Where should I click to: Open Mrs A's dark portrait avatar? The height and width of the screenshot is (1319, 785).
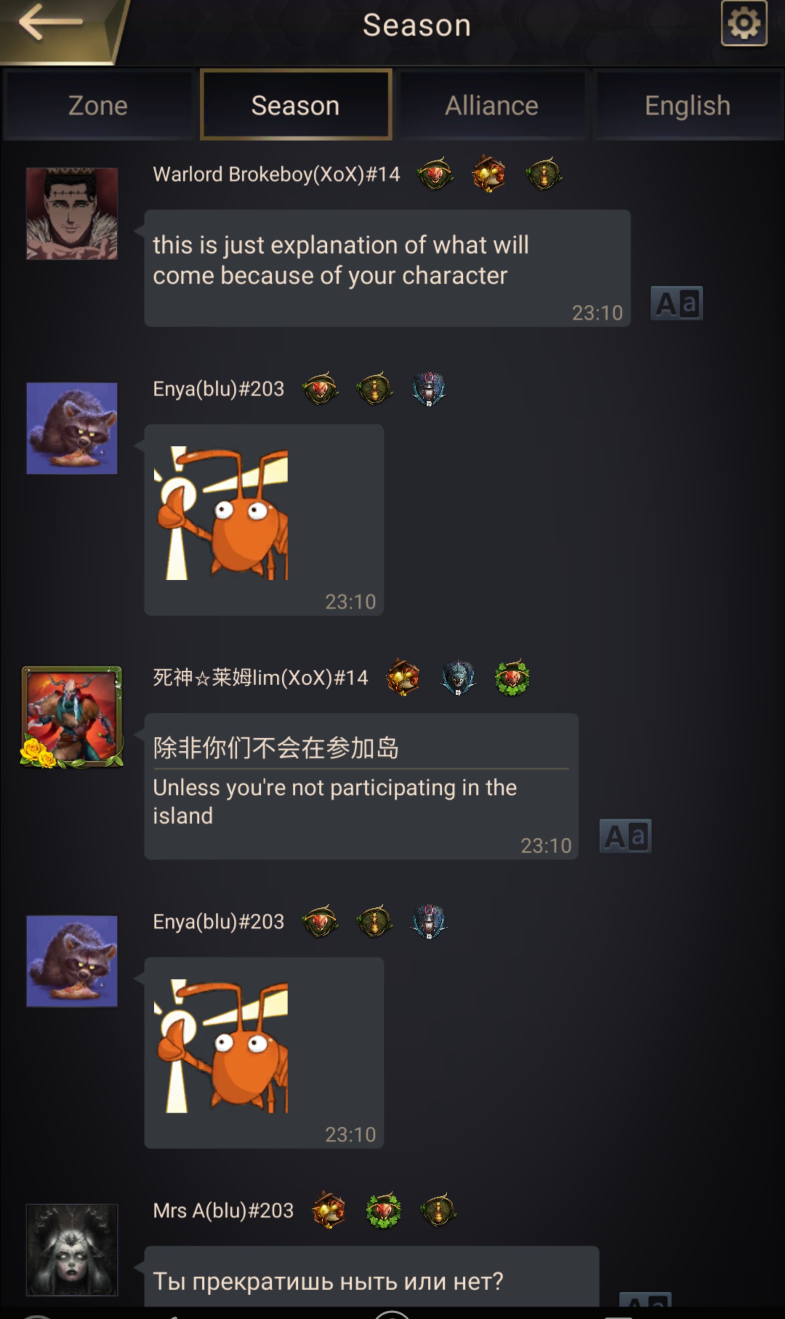click(x=72, y=1249)
